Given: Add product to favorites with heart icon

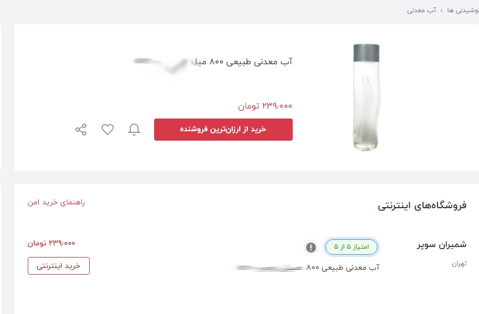Looking at the screenshot, I should pos(108,130).
